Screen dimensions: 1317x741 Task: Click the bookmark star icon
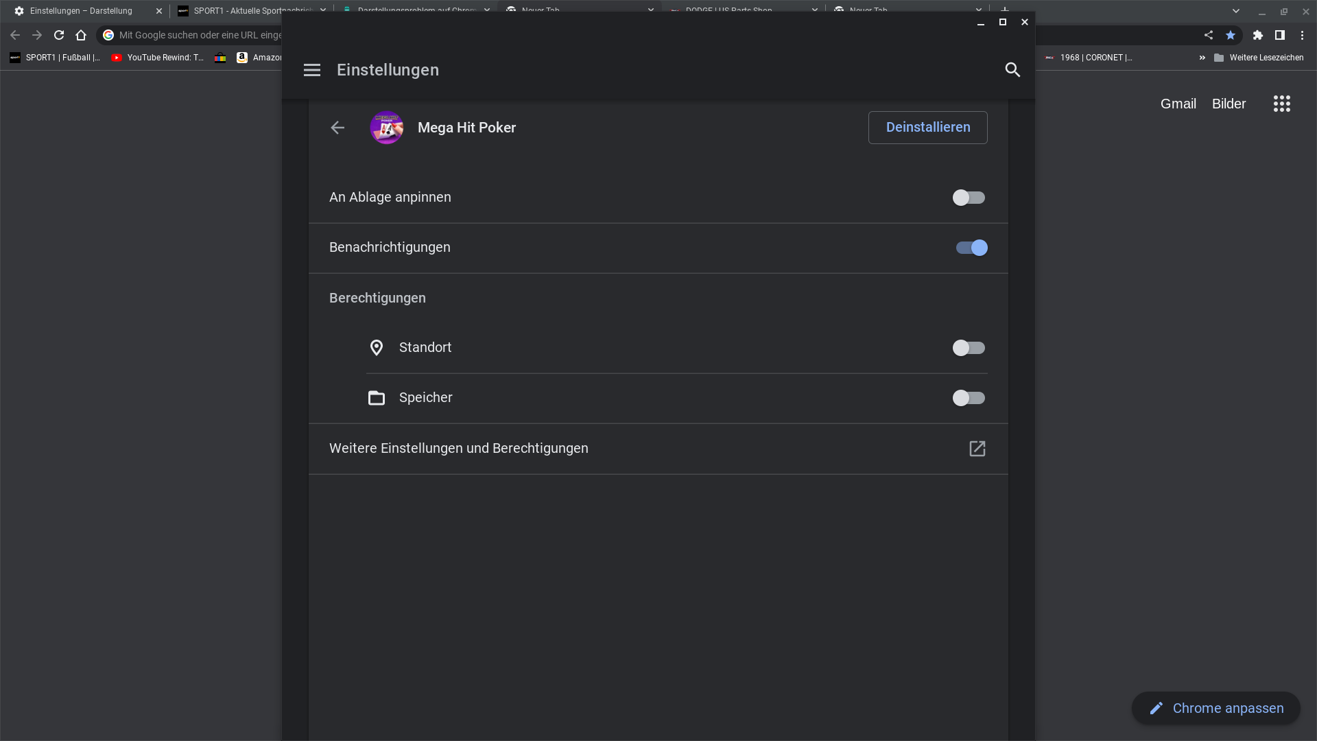coord(1231,35)
